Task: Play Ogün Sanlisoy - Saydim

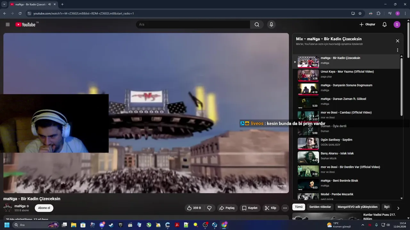Action: coord(346,143)
